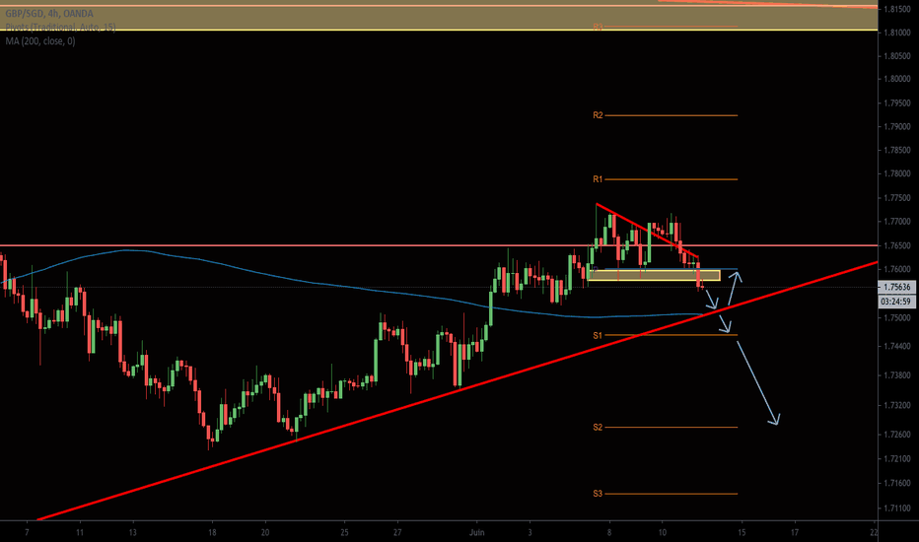Image resolution: width=919 pixels, height=542 pixels.
Task: Click 1.76500 on the price axis
Action: pyautogui.click(x=896, y=245)
